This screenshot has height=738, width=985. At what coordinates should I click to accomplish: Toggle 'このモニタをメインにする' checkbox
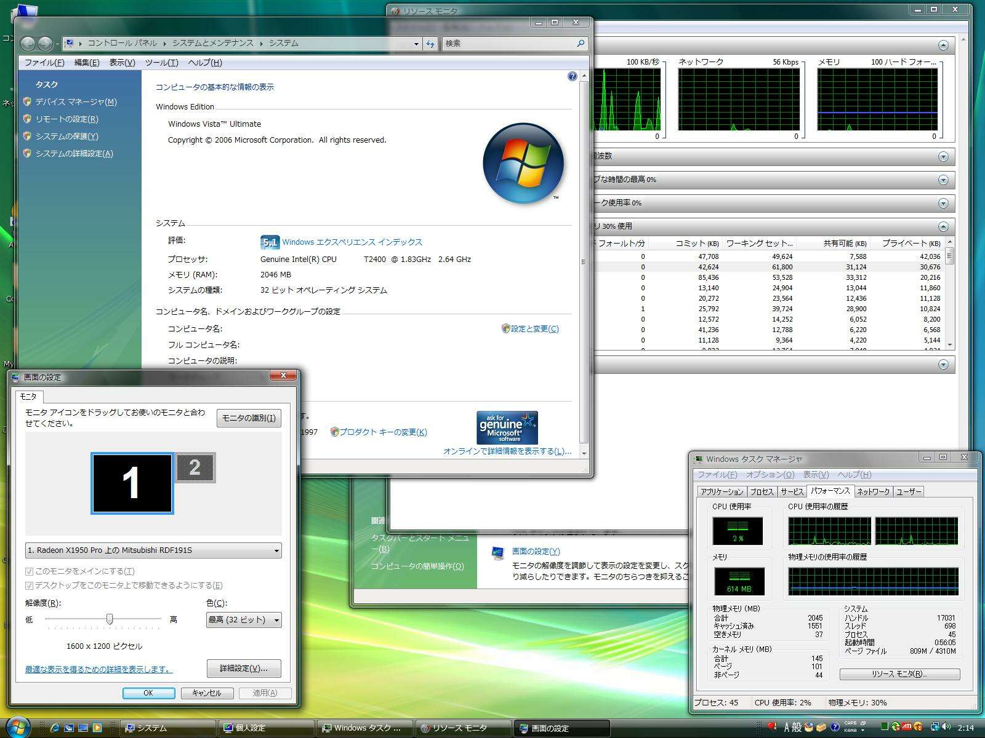coord(29,571)
